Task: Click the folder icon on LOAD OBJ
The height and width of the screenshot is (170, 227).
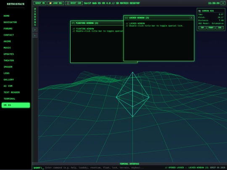Action: click(x=50, y=3)
